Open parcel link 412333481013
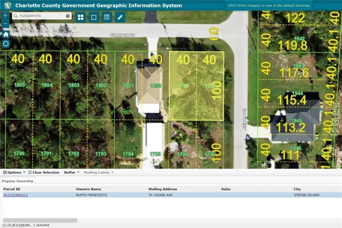The image size is (342, 228). click(x=16, y=195)
